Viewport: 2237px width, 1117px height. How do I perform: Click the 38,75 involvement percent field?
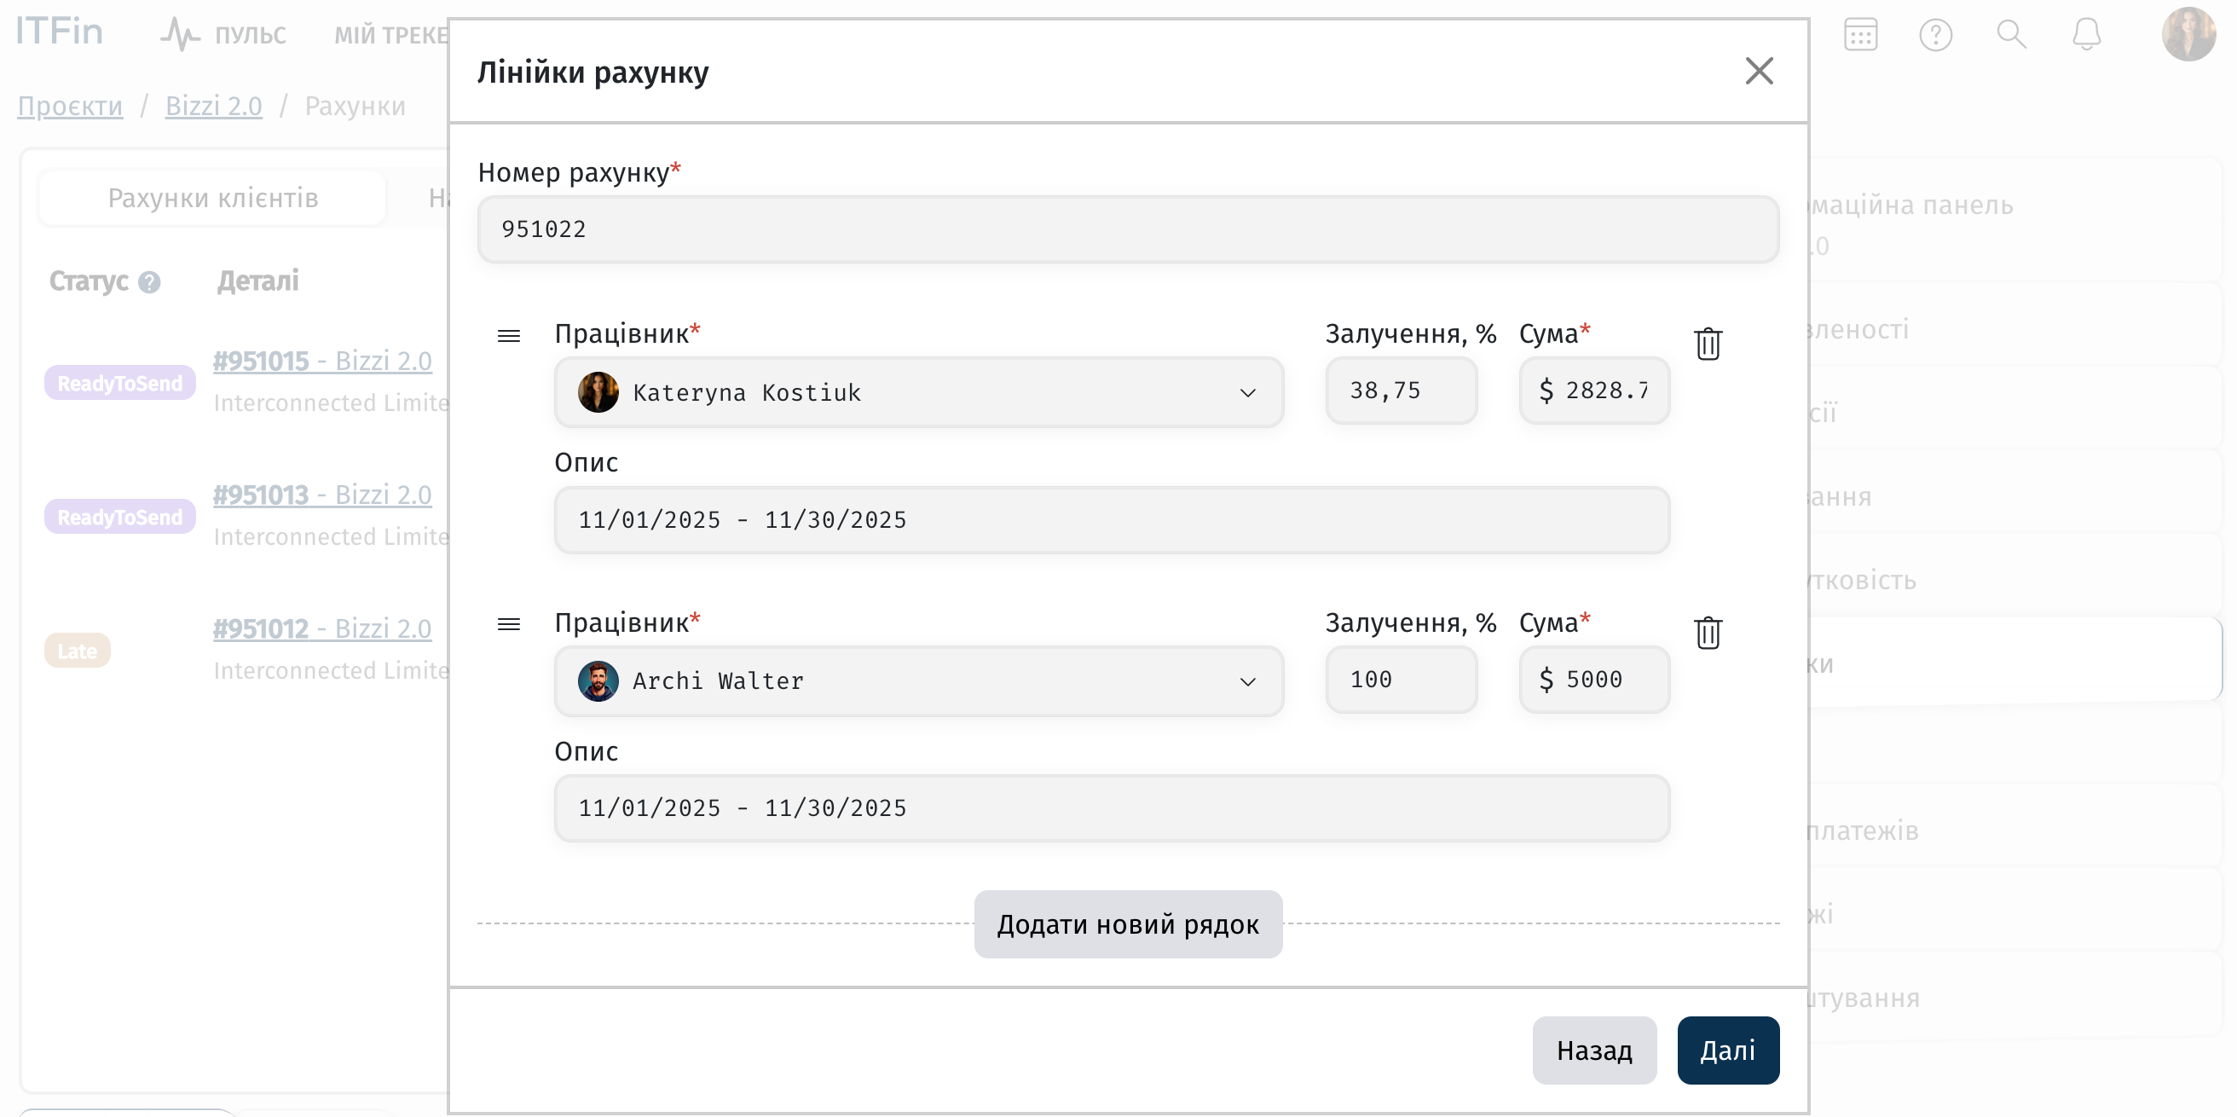coord(1400,391)
